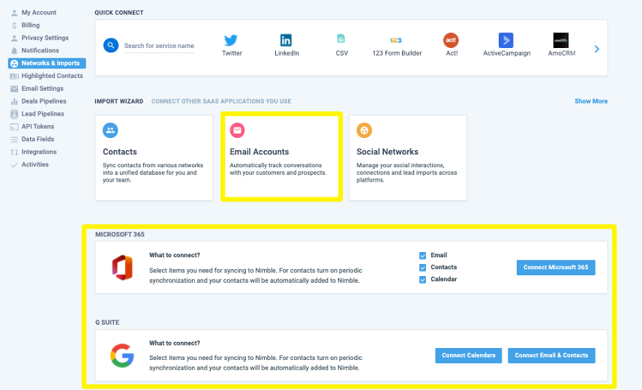642x390 pixels.
Task: Click the Data Fields list icon
Action: (x=14, y=139)
